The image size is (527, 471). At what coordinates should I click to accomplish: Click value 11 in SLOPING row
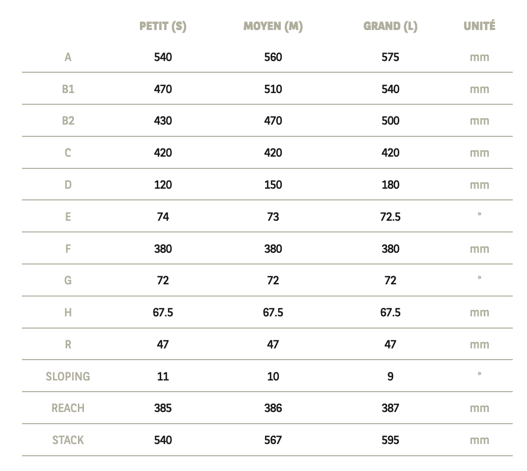pyautogui.click(x=163, y=376)
